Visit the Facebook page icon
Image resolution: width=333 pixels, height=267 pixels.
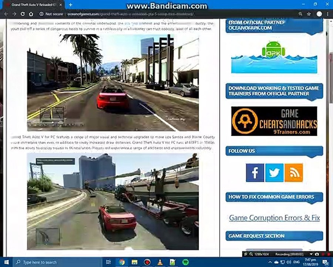point(255,173)
